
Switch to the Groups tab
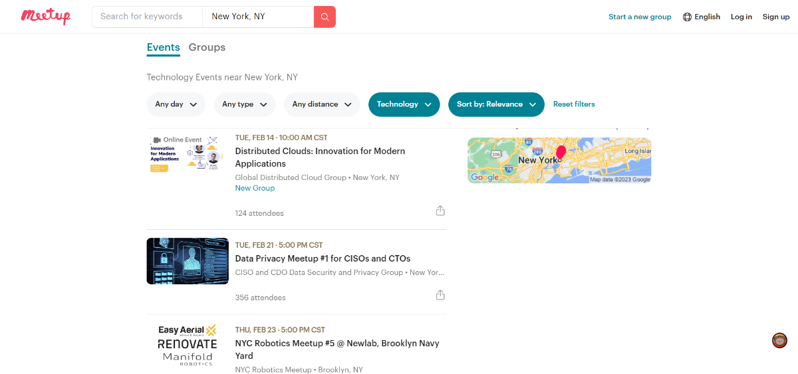point(207,47)
